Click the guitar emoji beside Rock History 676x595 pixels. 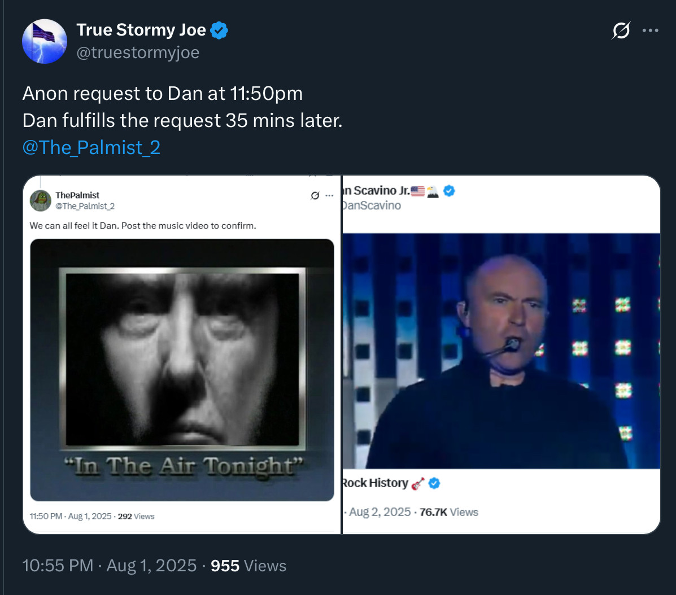tap(418, 483)
